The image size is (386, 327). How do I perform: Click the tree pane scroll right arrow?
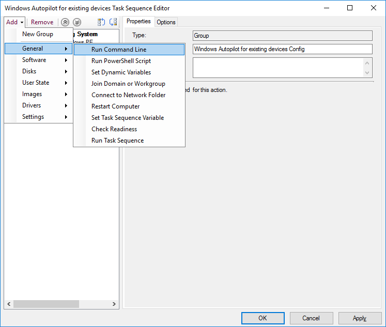click(114, 304)
